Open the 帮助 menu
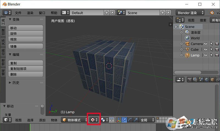The height and width of the screenshot is (131, 220). click(54, 13)
